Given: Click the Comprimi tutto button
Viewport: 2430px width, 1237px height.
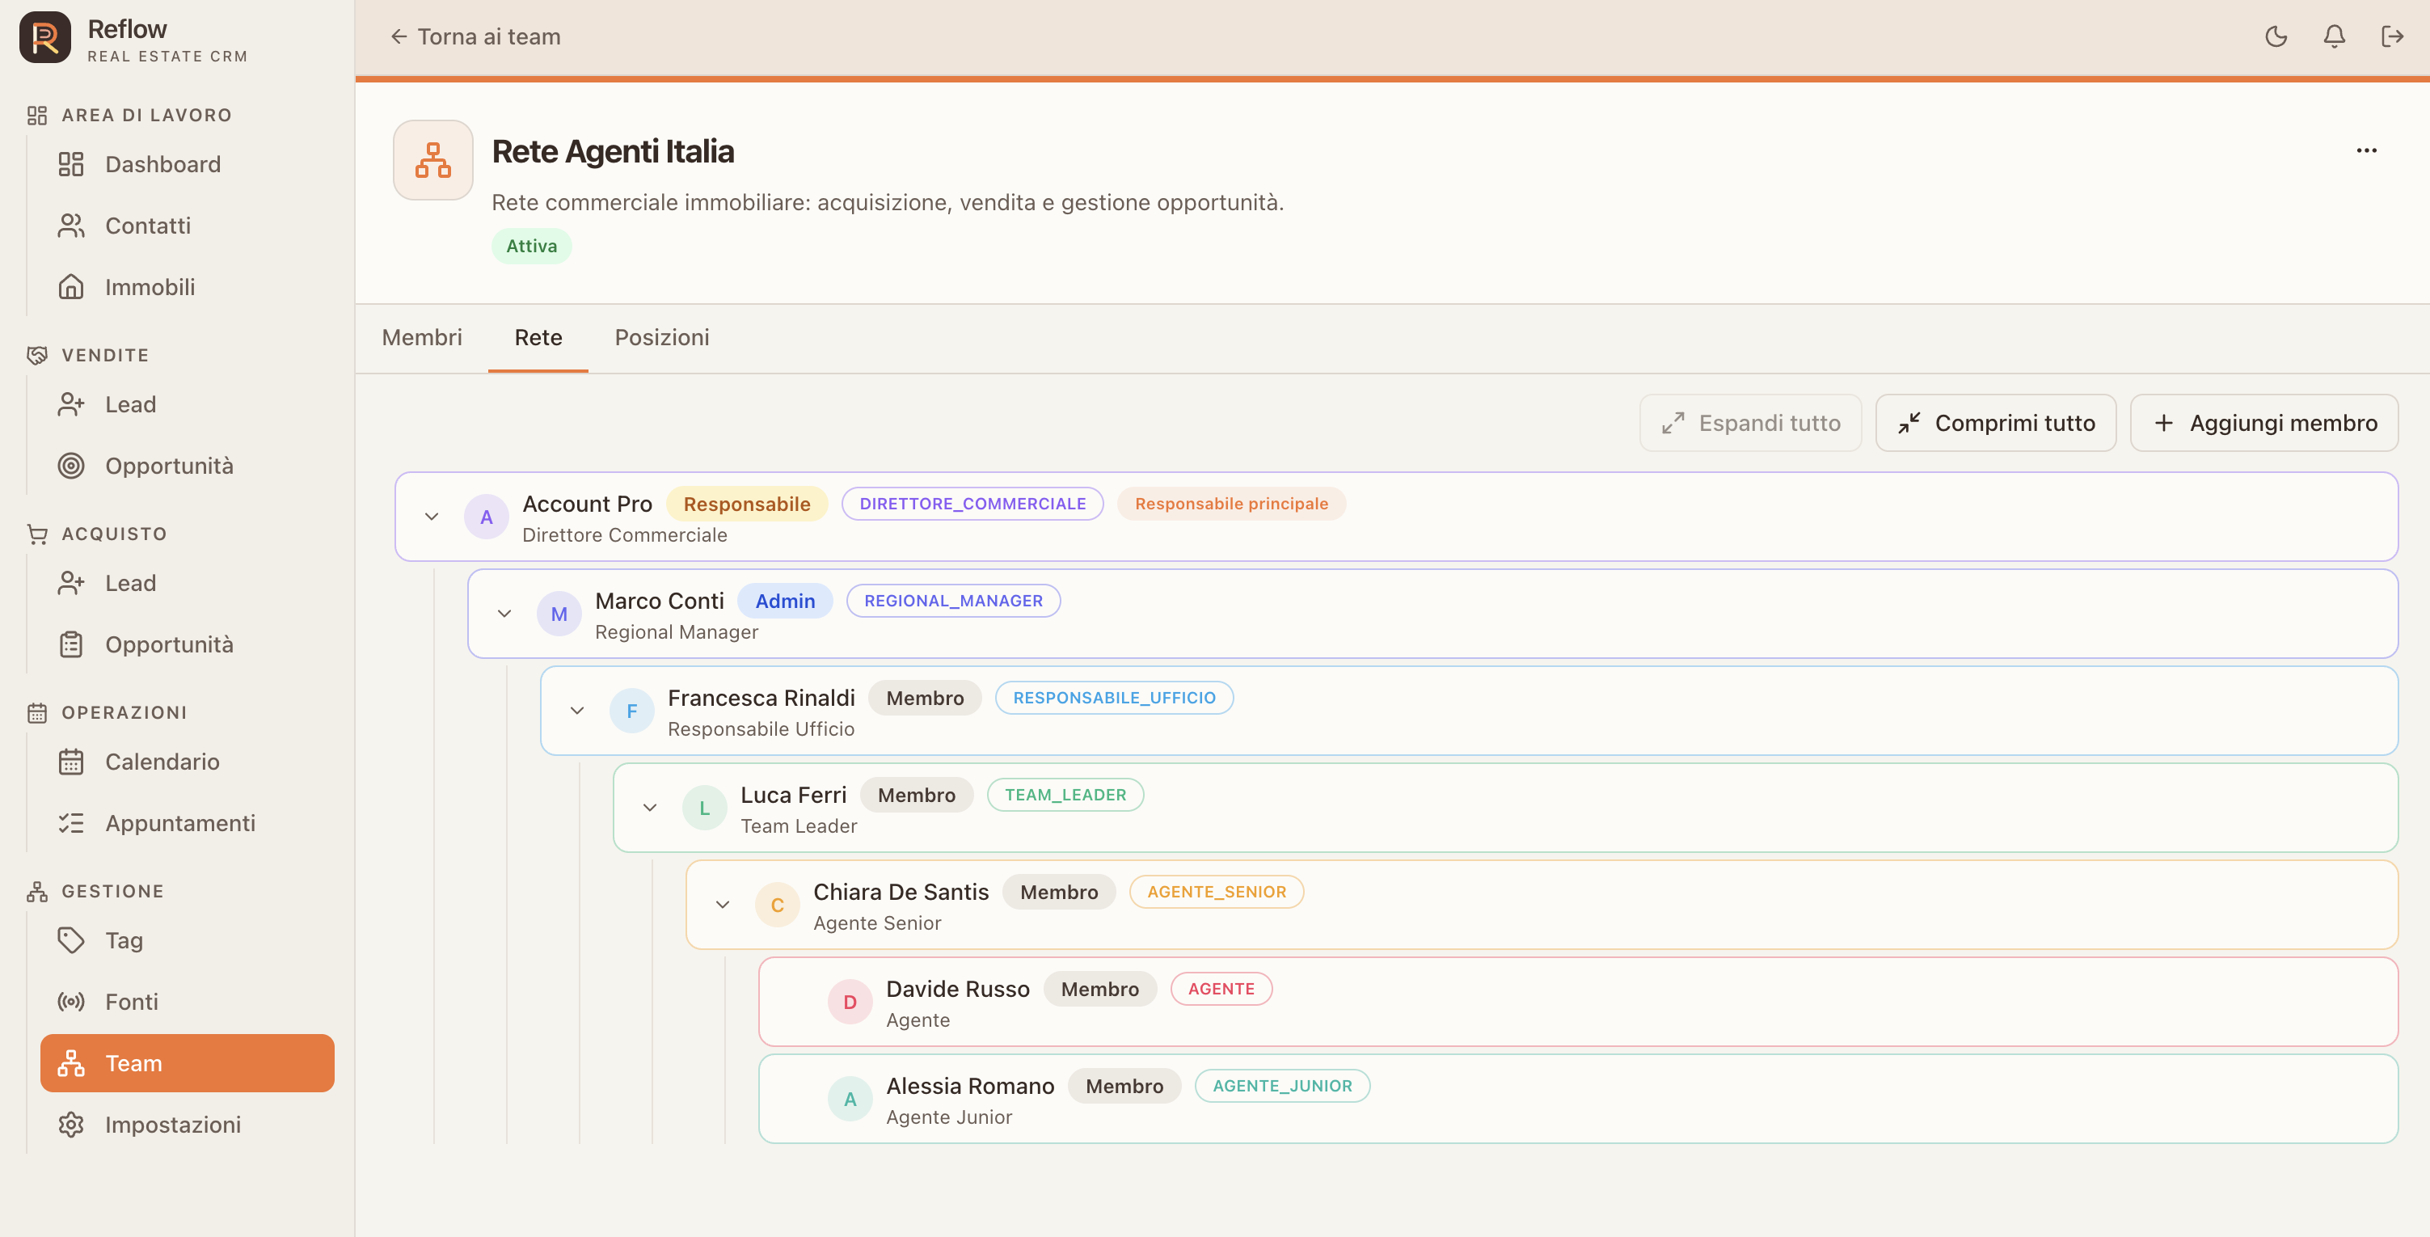Looking at the screenshot, I should (x=1995, y=423).
